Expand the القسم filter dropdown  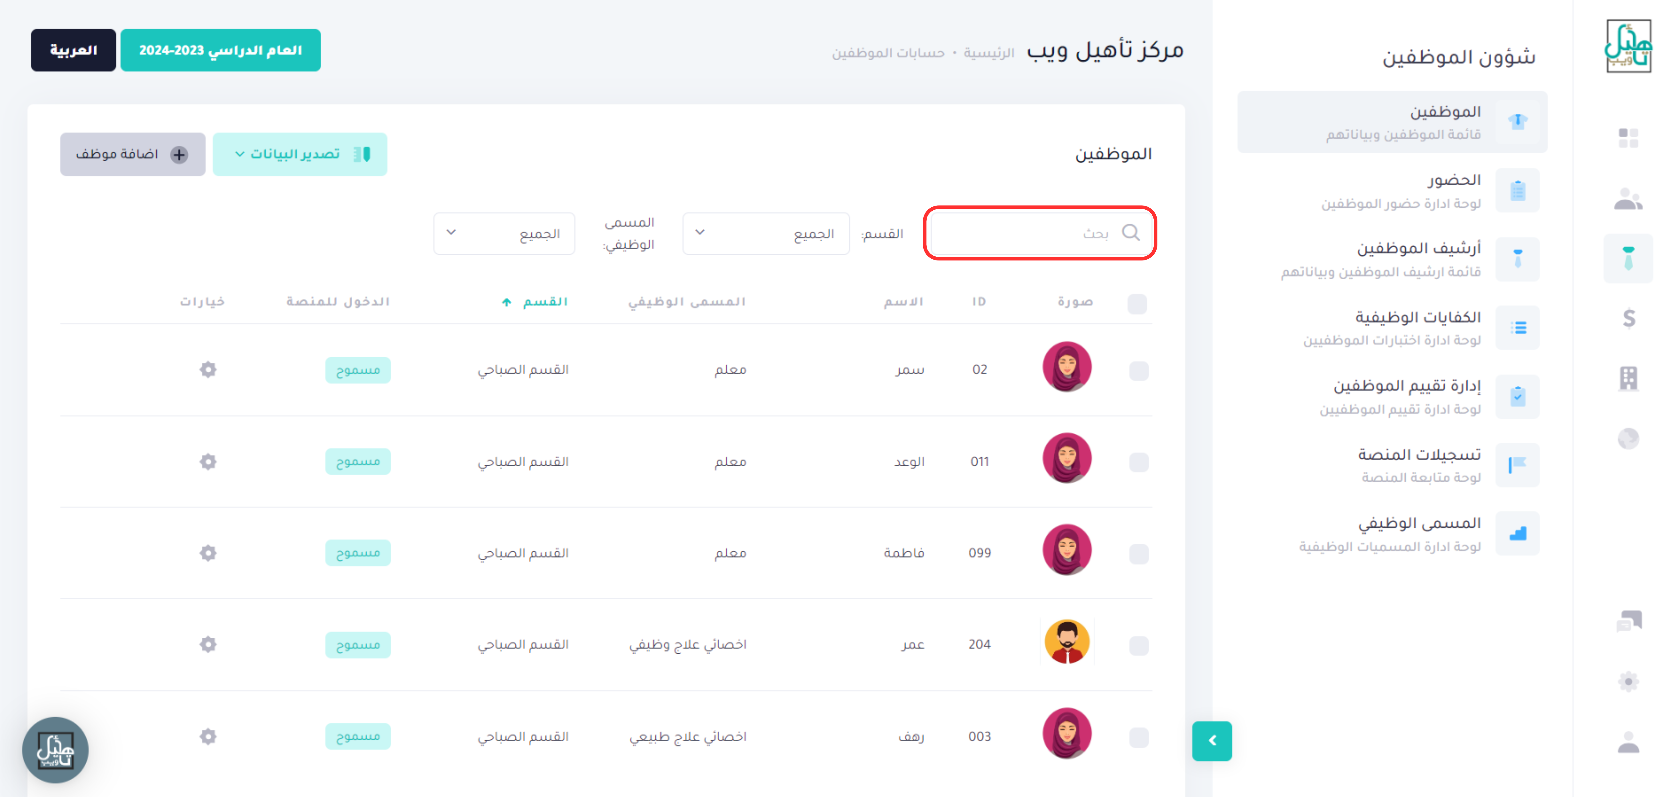coord(766,234)
